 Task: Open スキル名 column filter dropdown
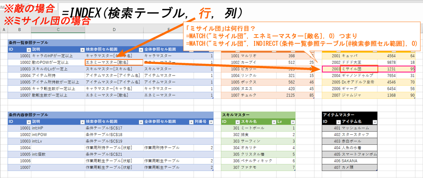(x=274, y=122)
